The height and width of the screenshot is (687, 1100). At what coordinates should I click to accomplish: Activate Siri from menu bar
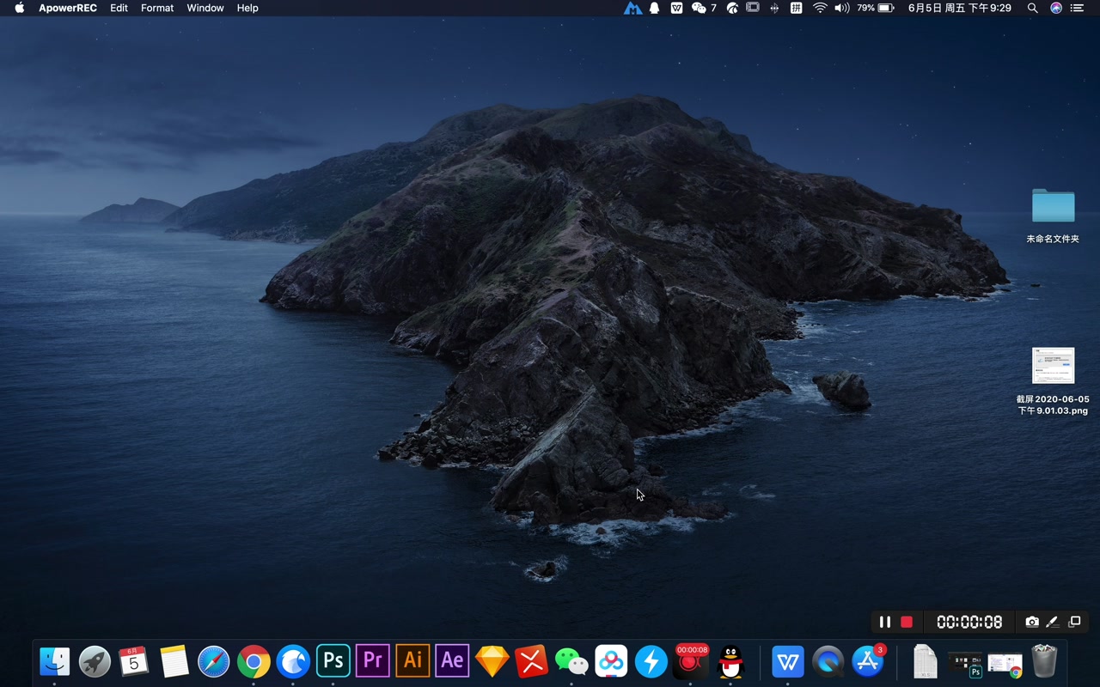[x=1056, y=8]
